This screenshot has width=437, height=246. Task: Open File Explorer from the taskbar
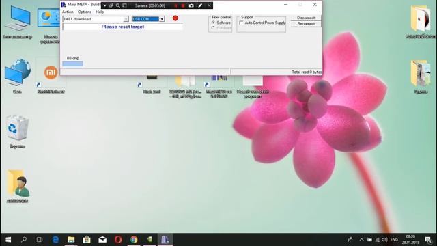pyautogui.click(x=71, y=240)
